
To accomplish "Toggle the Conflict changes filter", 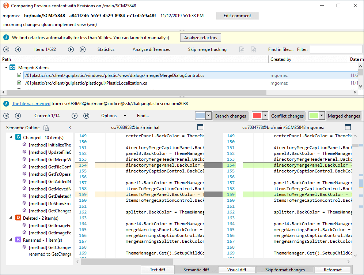I will (x=287, y=116).
